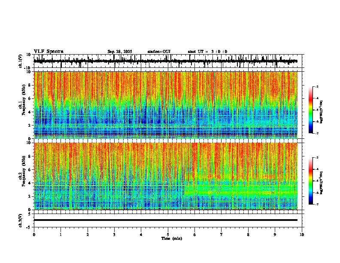This screenshot has width=340, height=263.
Task: Click the "6" kHz tick of ch.2 frequency axis
Action: coord(30,170)
